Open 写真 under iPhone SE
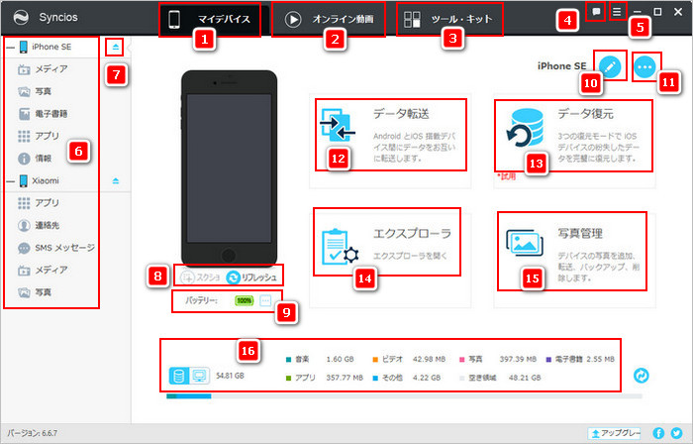The image size is (693, 444). click(35, 91)
